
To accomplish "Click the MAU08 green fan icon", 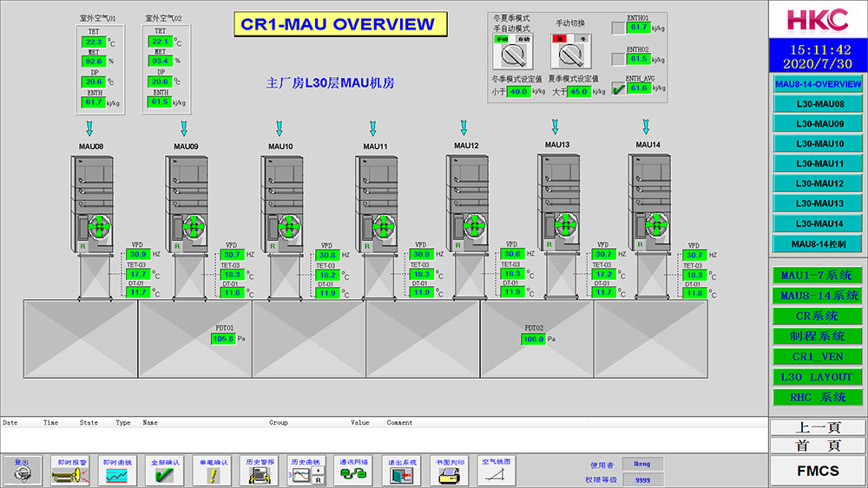I will [102, 228].
